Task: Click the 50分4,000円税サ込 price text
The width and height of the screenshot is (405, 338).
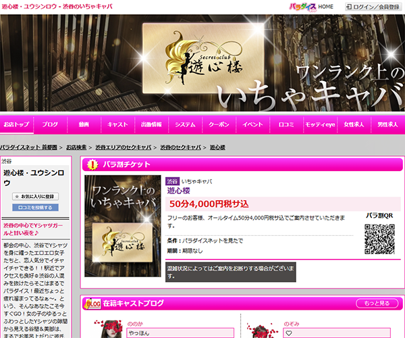Action: pyautogui.click(x=209, y=204)
